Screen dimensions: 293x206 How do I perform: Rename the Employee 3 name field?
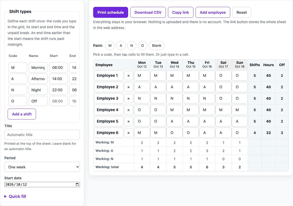108,98
